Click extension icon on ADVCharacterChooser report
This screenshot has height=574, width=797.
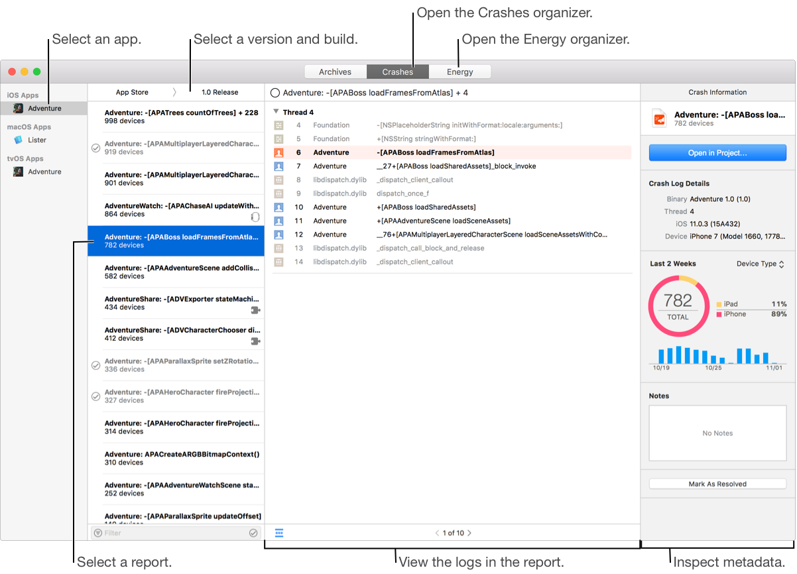pos(255,341)
